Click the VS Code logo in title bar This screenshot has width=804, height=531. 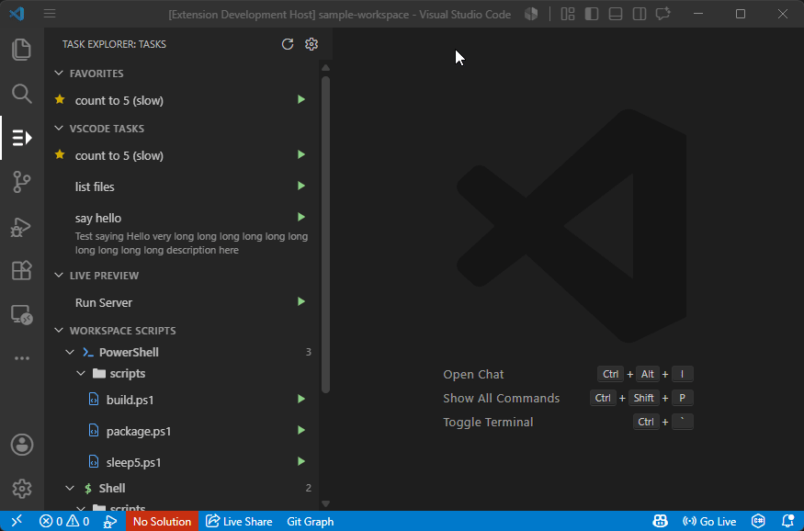tap(17, 14)
